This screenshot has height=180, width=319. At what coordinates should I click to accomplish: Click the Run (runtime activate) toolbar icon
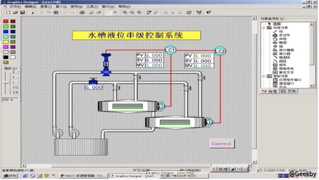(33, 12)
